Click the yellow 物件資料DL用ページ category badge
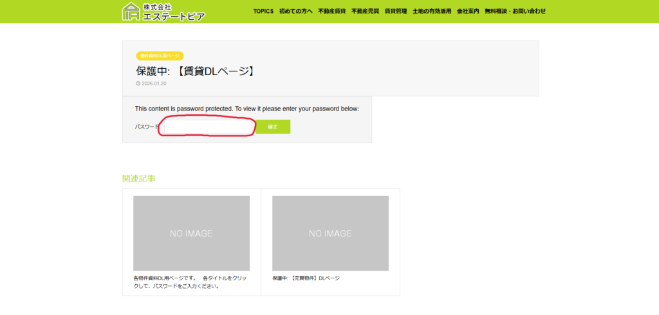Viewport: 659px width, 315px height. point(160,56)
